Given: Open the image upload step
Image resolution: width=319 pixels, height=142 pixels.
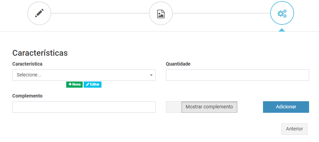Looking at the screenshot, I should 161,13.
